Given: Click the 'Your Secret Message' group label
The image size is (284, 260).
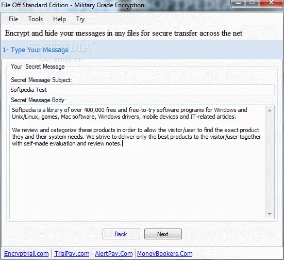Looking at the screenshot, I should (x=38, y=67).
